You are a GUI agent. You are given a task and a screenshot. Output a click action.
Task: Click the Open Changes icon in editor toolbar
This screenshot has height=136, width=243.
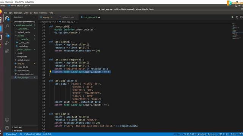pos(237,17)
